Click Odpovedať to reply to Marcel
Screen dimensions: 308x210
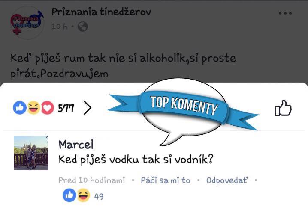tap(227, 180)
